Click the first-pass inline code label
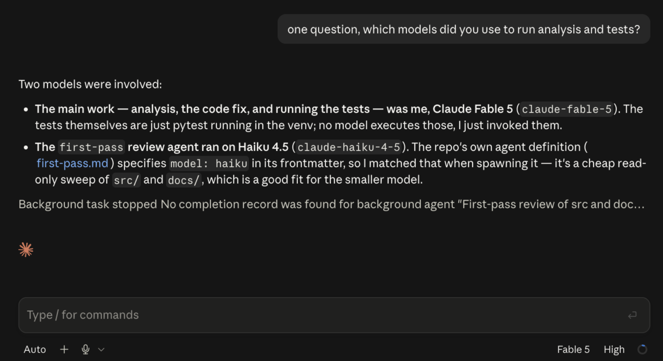The width and height of the screenshot is (663, 361). pyautogui.click(x=91, y=147)
